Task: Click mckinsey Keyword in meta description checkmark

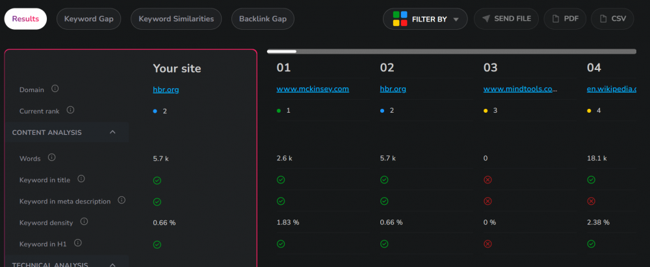Action: click(x=281, y=202)
